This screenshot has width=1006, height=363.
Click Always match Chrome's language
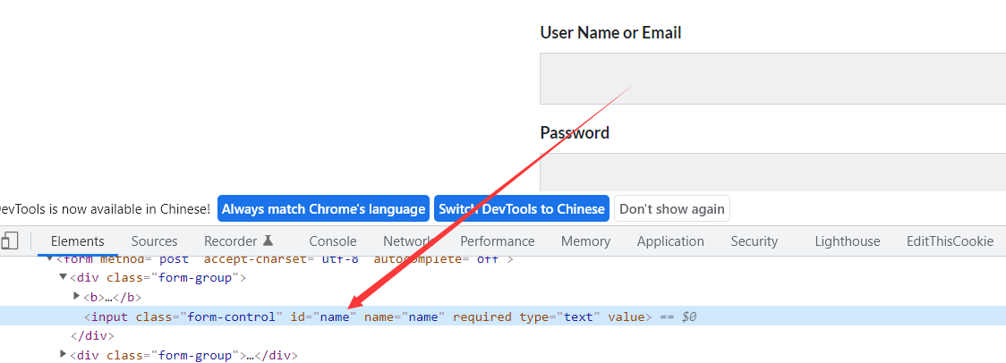click(x=323, y=209)
